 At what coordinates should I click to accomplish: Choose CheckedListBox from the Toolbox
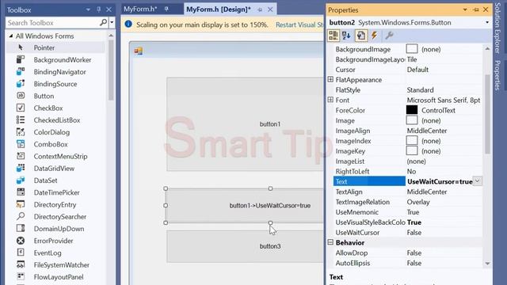[55, 120]
